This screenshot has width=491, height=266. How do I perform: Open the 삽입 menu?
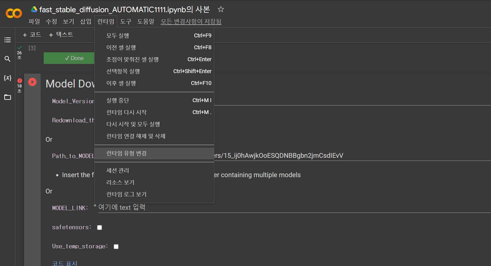(86, 21)
